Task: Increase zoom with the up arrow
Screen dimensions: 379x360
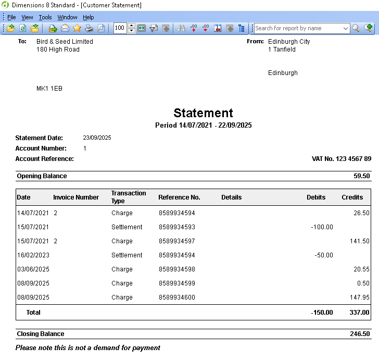Action: coord(131,26)
